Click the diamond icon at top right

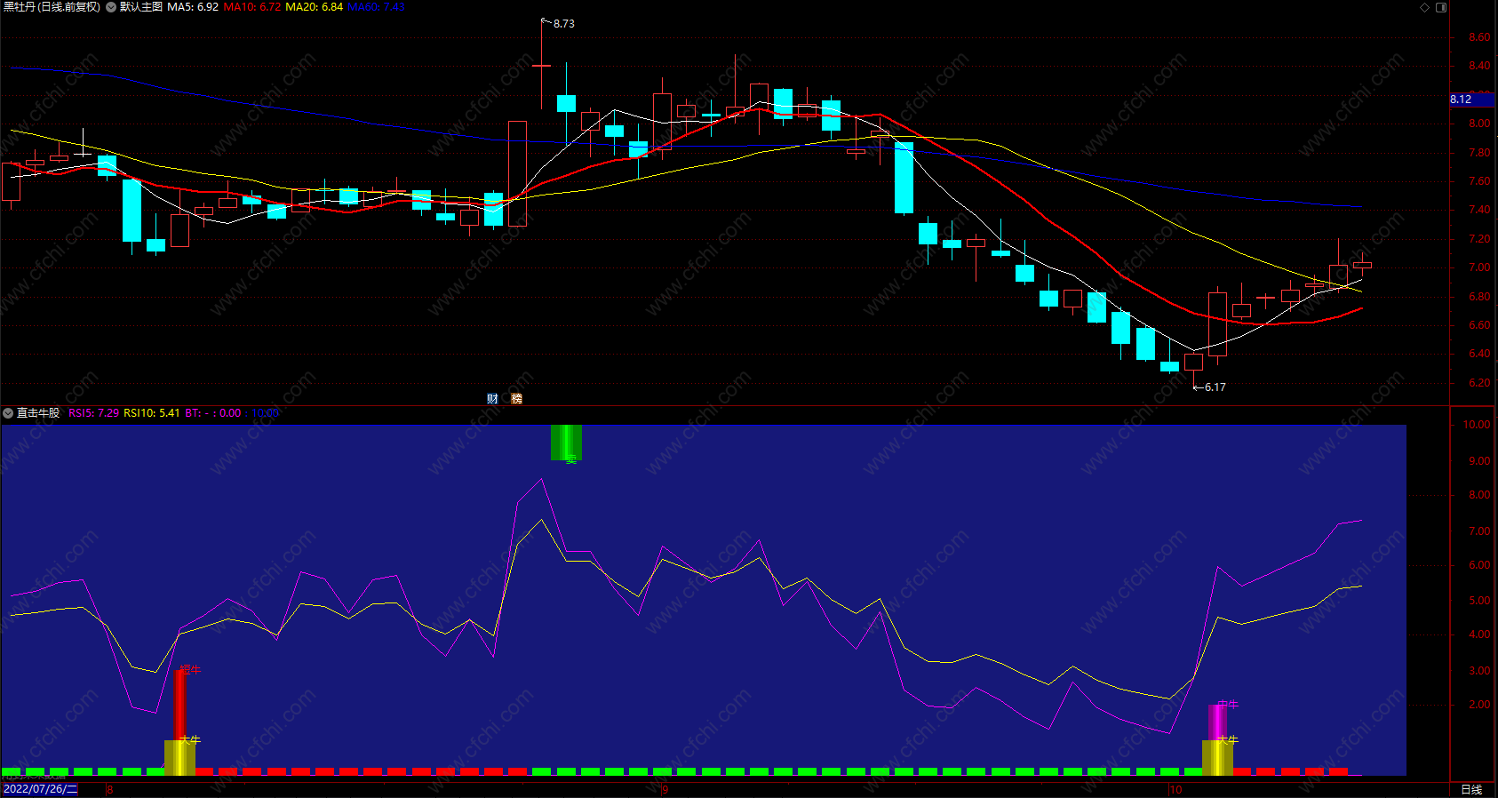(x=1424, y=7)
